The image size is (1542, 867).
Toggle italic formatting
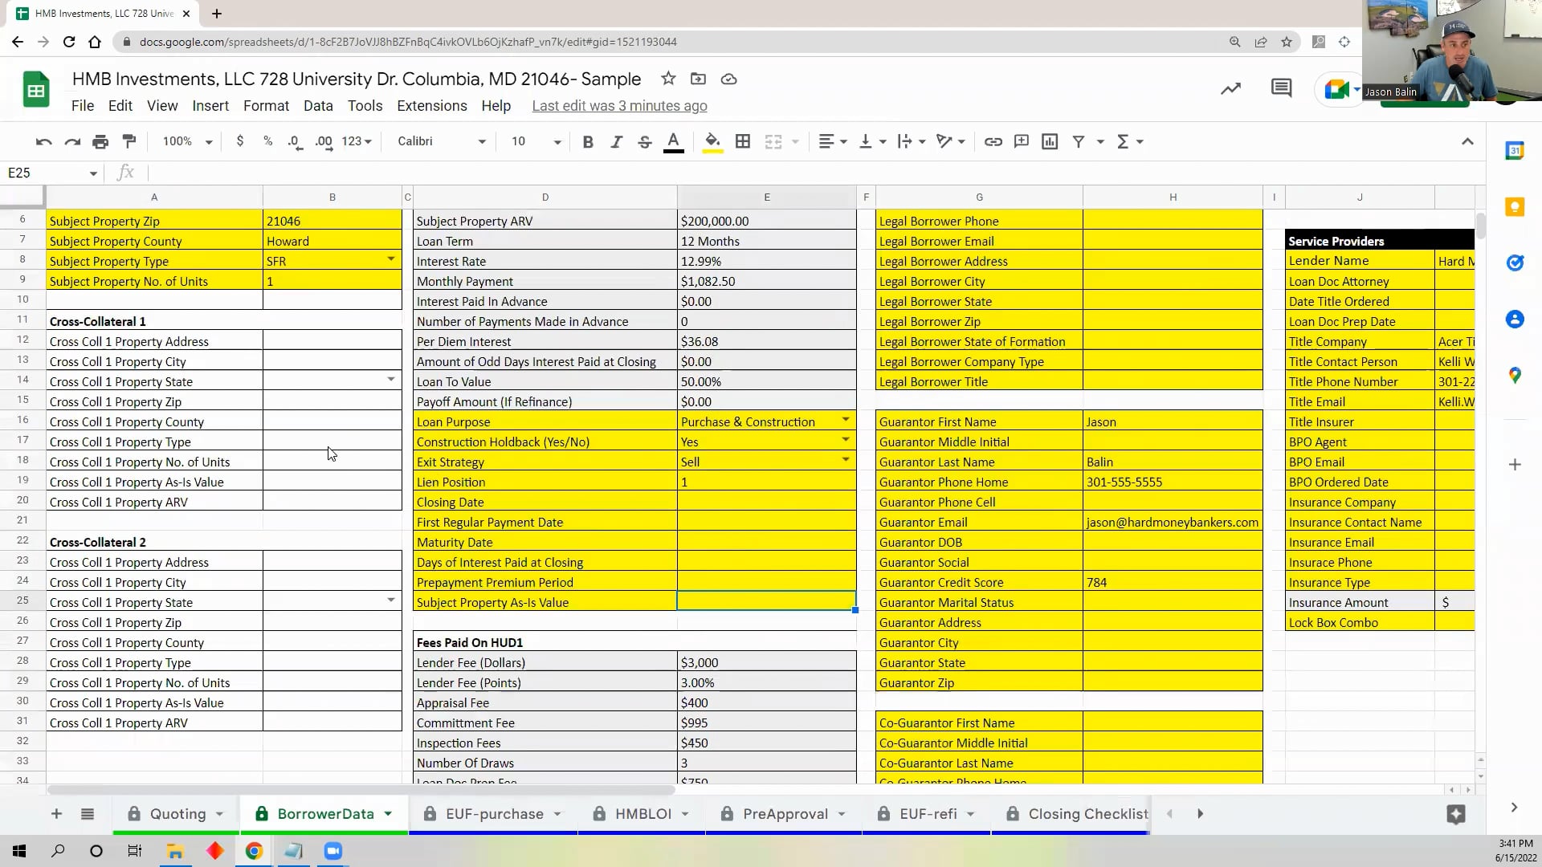616,142
